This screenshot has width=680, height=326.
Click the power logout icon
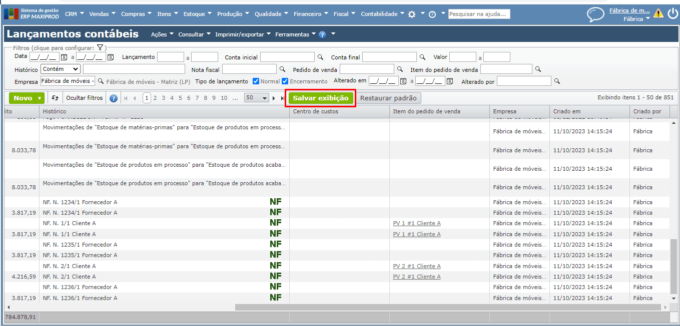click(672, 13)
